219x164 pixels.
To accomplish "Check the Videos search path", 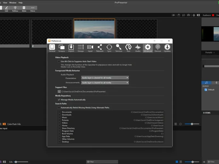I will 59,123.
